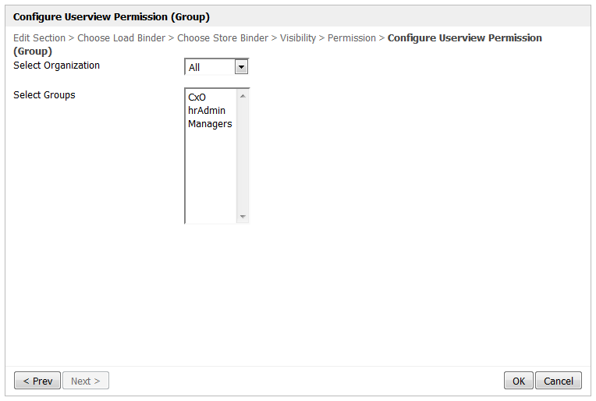Image resolution: width=596 pixels, height=401 pixels.
Task: Click the Configure Userview Permission title bar
Action: click(x=112, y=16)
